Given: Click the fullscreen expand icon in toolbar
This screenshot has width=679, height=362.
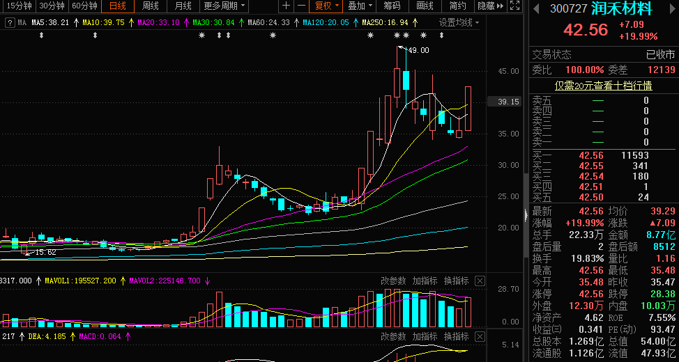Looking at the screenshot, I should (x=514, y=6).
